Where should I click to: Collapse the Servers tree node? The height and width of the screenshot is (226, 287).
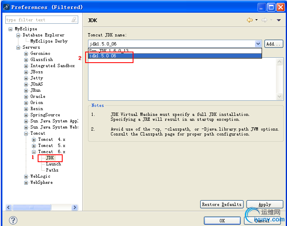(x=18, y=47)
